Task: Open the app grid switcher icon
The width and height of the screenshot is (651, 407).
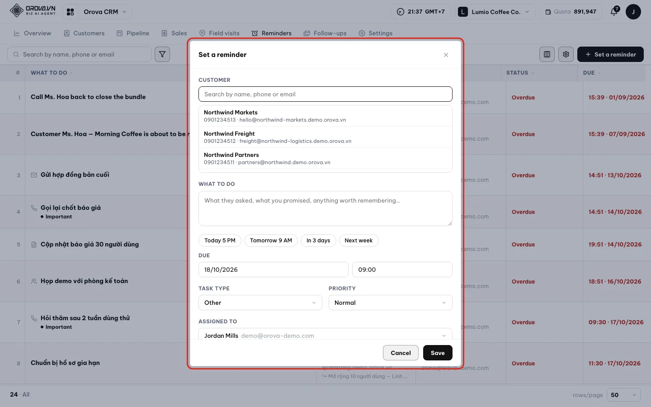Action: click(x=70, y=12)
